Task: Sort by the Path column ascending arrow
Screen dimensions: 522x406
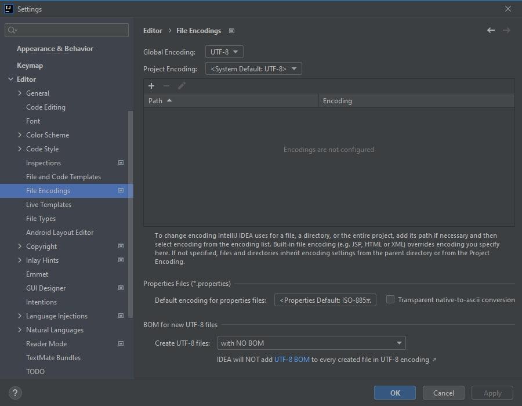Action: click(169, 100)
